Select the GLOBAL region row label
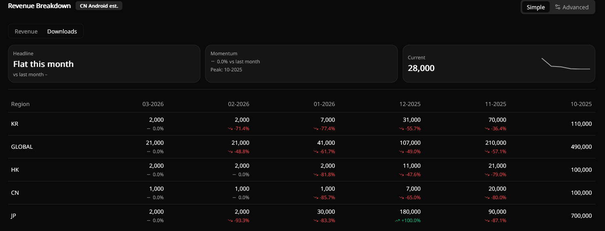 pos(22,147)
